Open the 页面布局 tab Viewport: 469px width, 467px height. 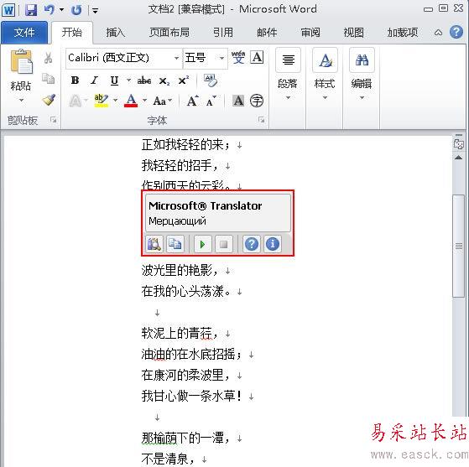point(169,33)
